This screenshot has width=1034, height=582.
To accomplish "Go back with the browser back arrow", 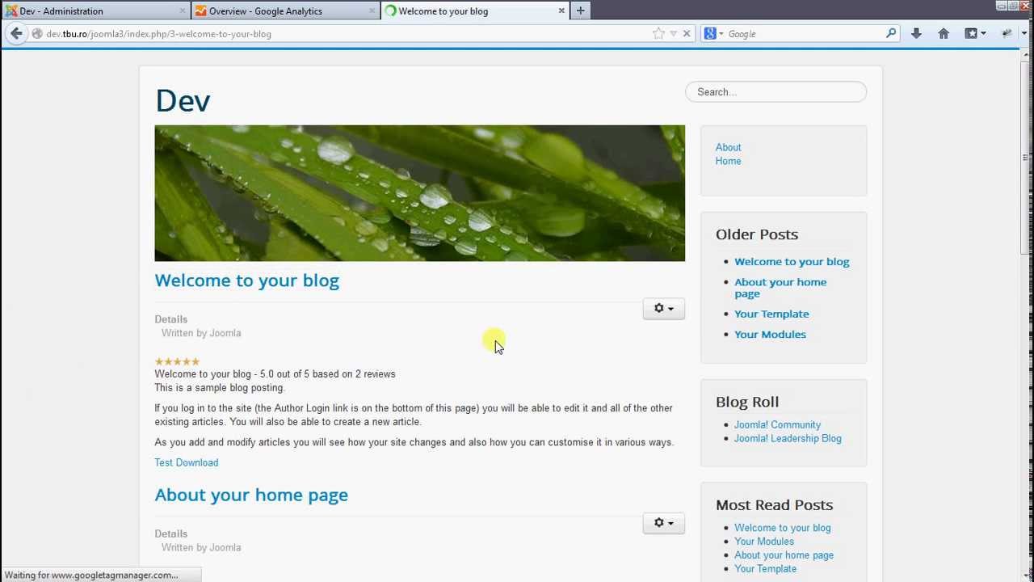I will coord(16,34).
